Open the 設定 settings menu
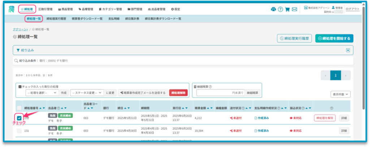Screen dimensions: 370x147 (176, 9)
